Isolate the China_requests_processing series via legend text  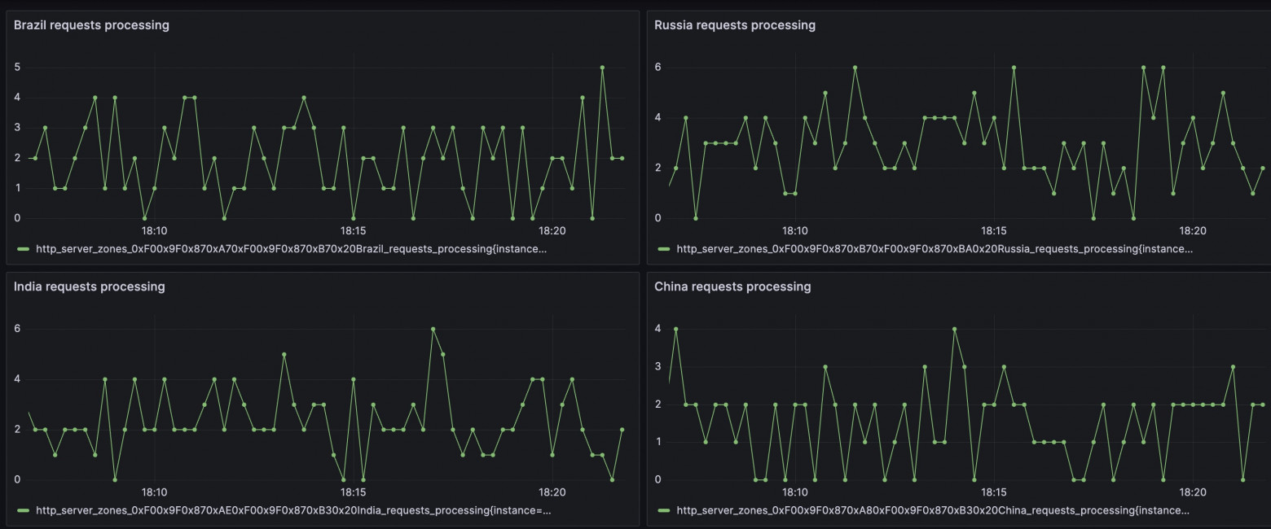pos(933,511)
